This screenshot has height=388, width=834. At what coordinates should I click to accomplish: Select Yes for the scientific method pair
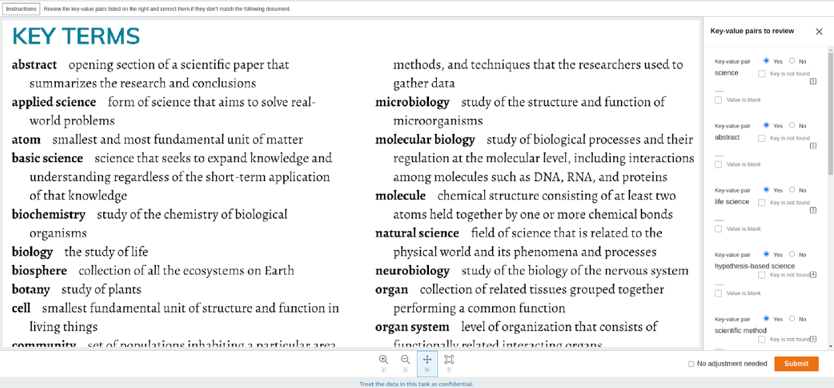(x=767, y=319)
